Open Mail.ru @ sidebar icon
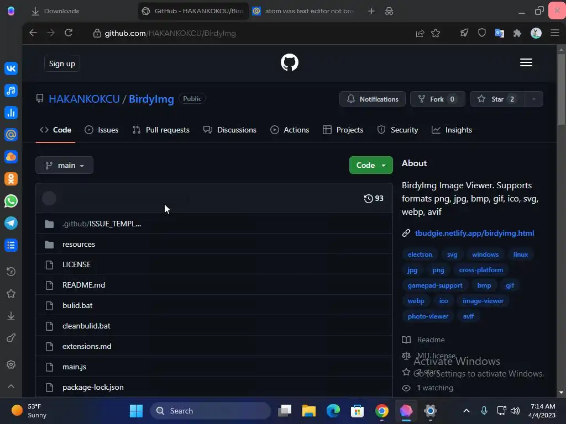 11,135
